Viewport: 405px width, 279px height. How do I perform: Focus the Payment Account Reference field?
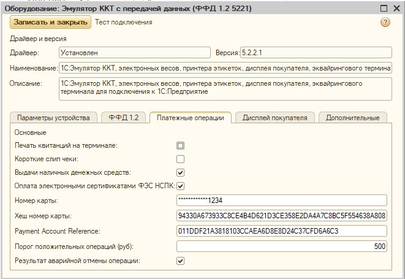[x=281, y=231]
